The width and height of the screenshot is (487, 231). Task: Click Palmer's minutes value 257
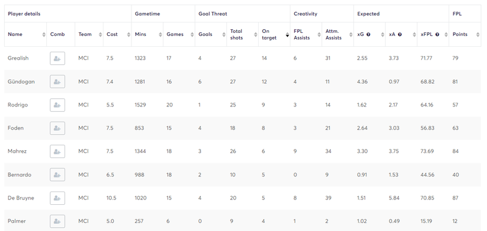(x=139, y=221)
